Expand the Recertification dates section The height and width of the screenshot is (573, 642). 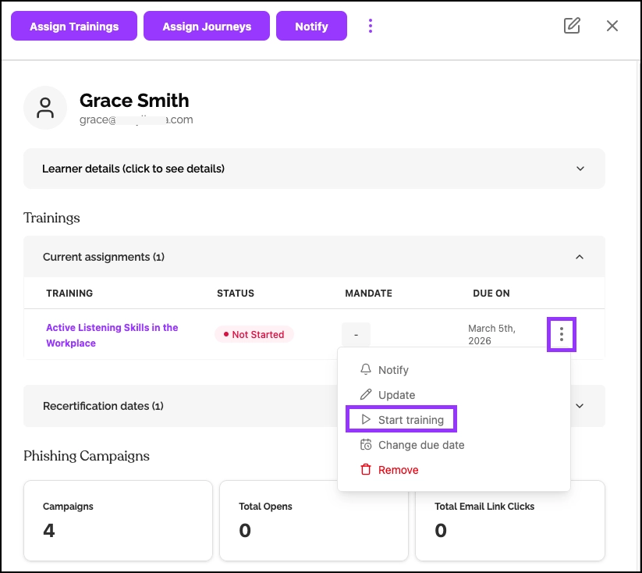tap(580, 406)
